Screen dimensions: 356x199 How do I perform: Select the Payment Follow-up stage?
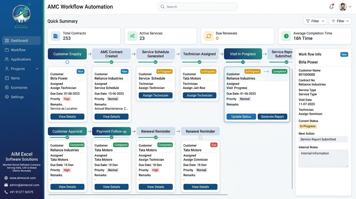[x=112, y=131]
